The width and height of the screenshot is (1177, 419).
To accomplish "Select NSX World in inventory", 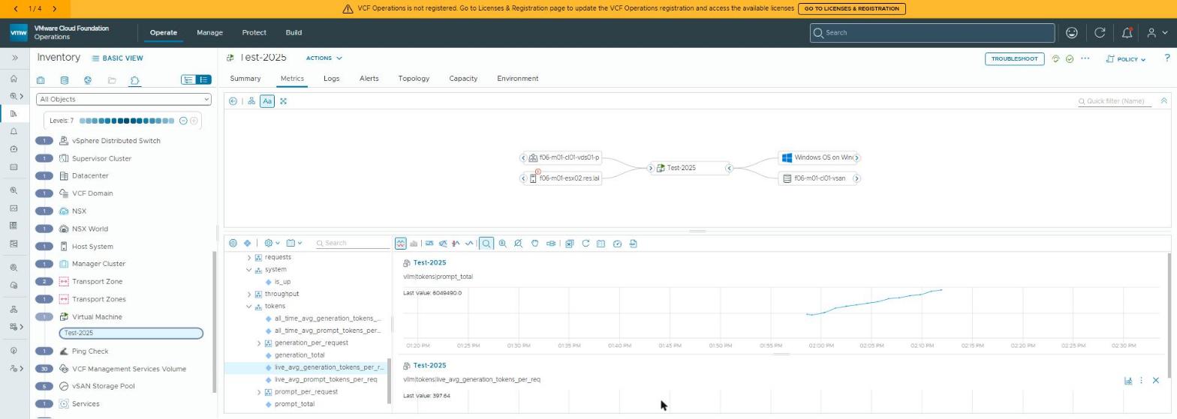I will tap(89, 229).
